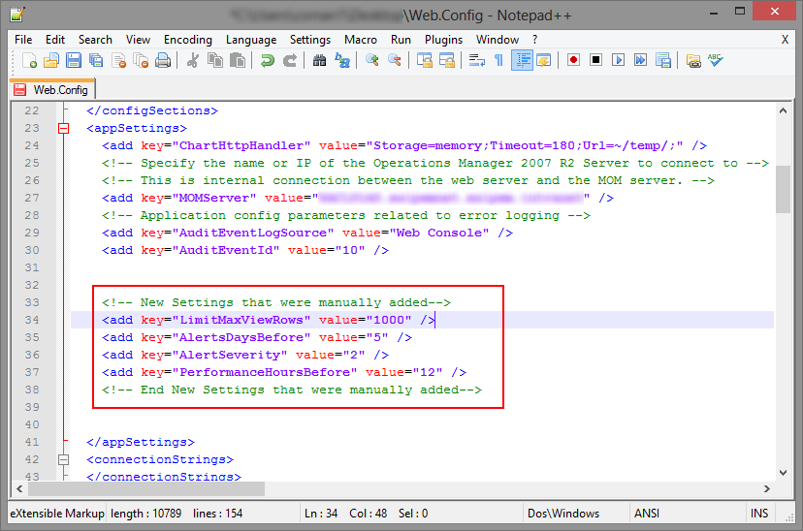Click the horizontal scrollbar left arrow
This screenshot has height=531, width=803.
point(19,489)
